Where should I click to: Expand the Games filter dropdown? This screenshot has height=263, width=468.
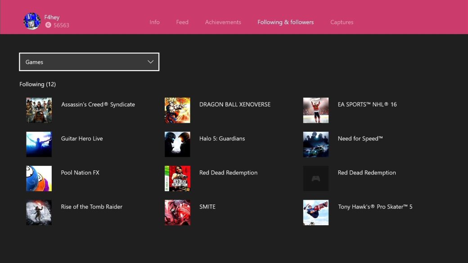coord(89,62)
